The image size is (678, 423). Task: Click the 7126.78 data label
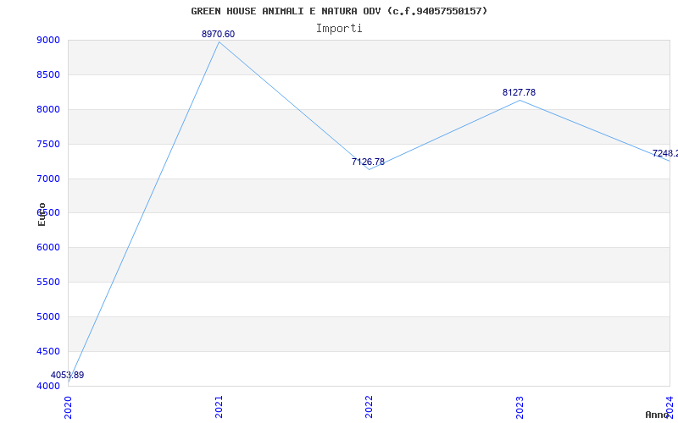click(x=368, y=162)
